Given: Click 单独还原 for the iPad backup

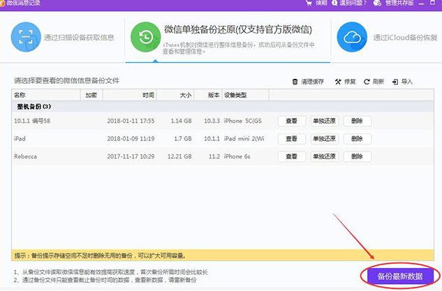Looking at the screenshot, I should click(325, 139).
